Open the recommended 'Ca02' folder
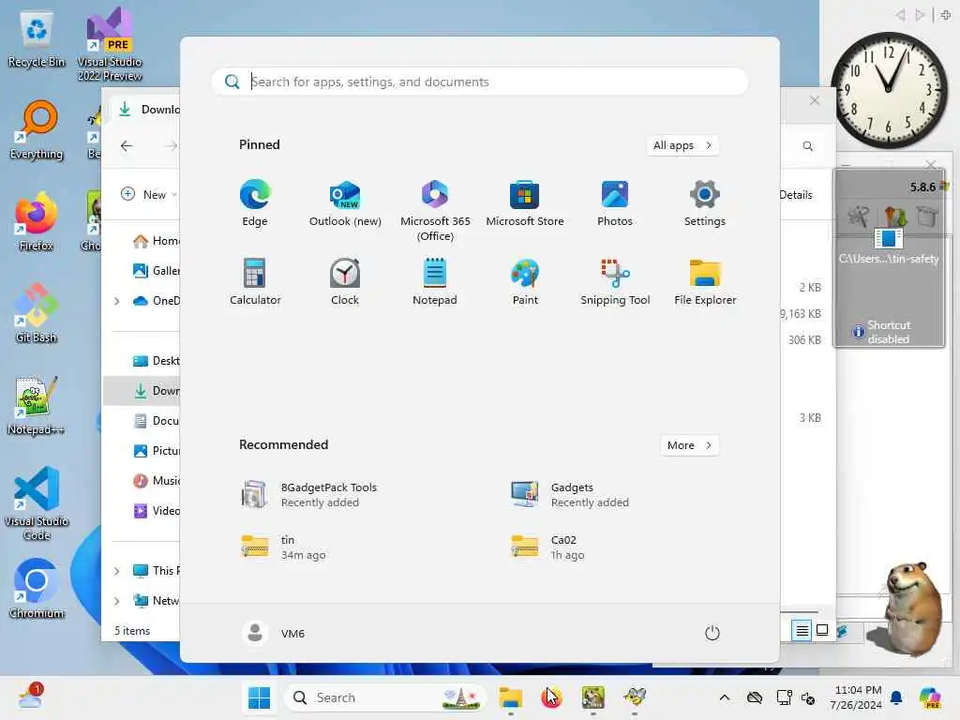This screenshot has height=720, width=960. point(547,547)
